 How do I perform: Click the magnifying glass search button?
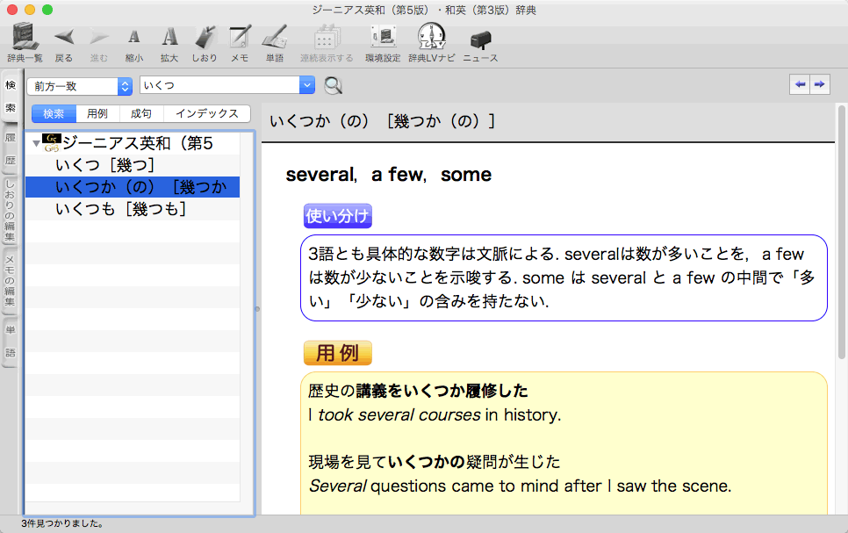[333, 86]
